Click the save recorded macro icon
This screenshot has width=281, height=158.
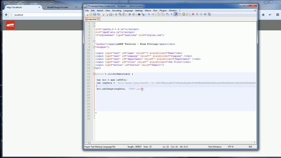click(209, 14)
